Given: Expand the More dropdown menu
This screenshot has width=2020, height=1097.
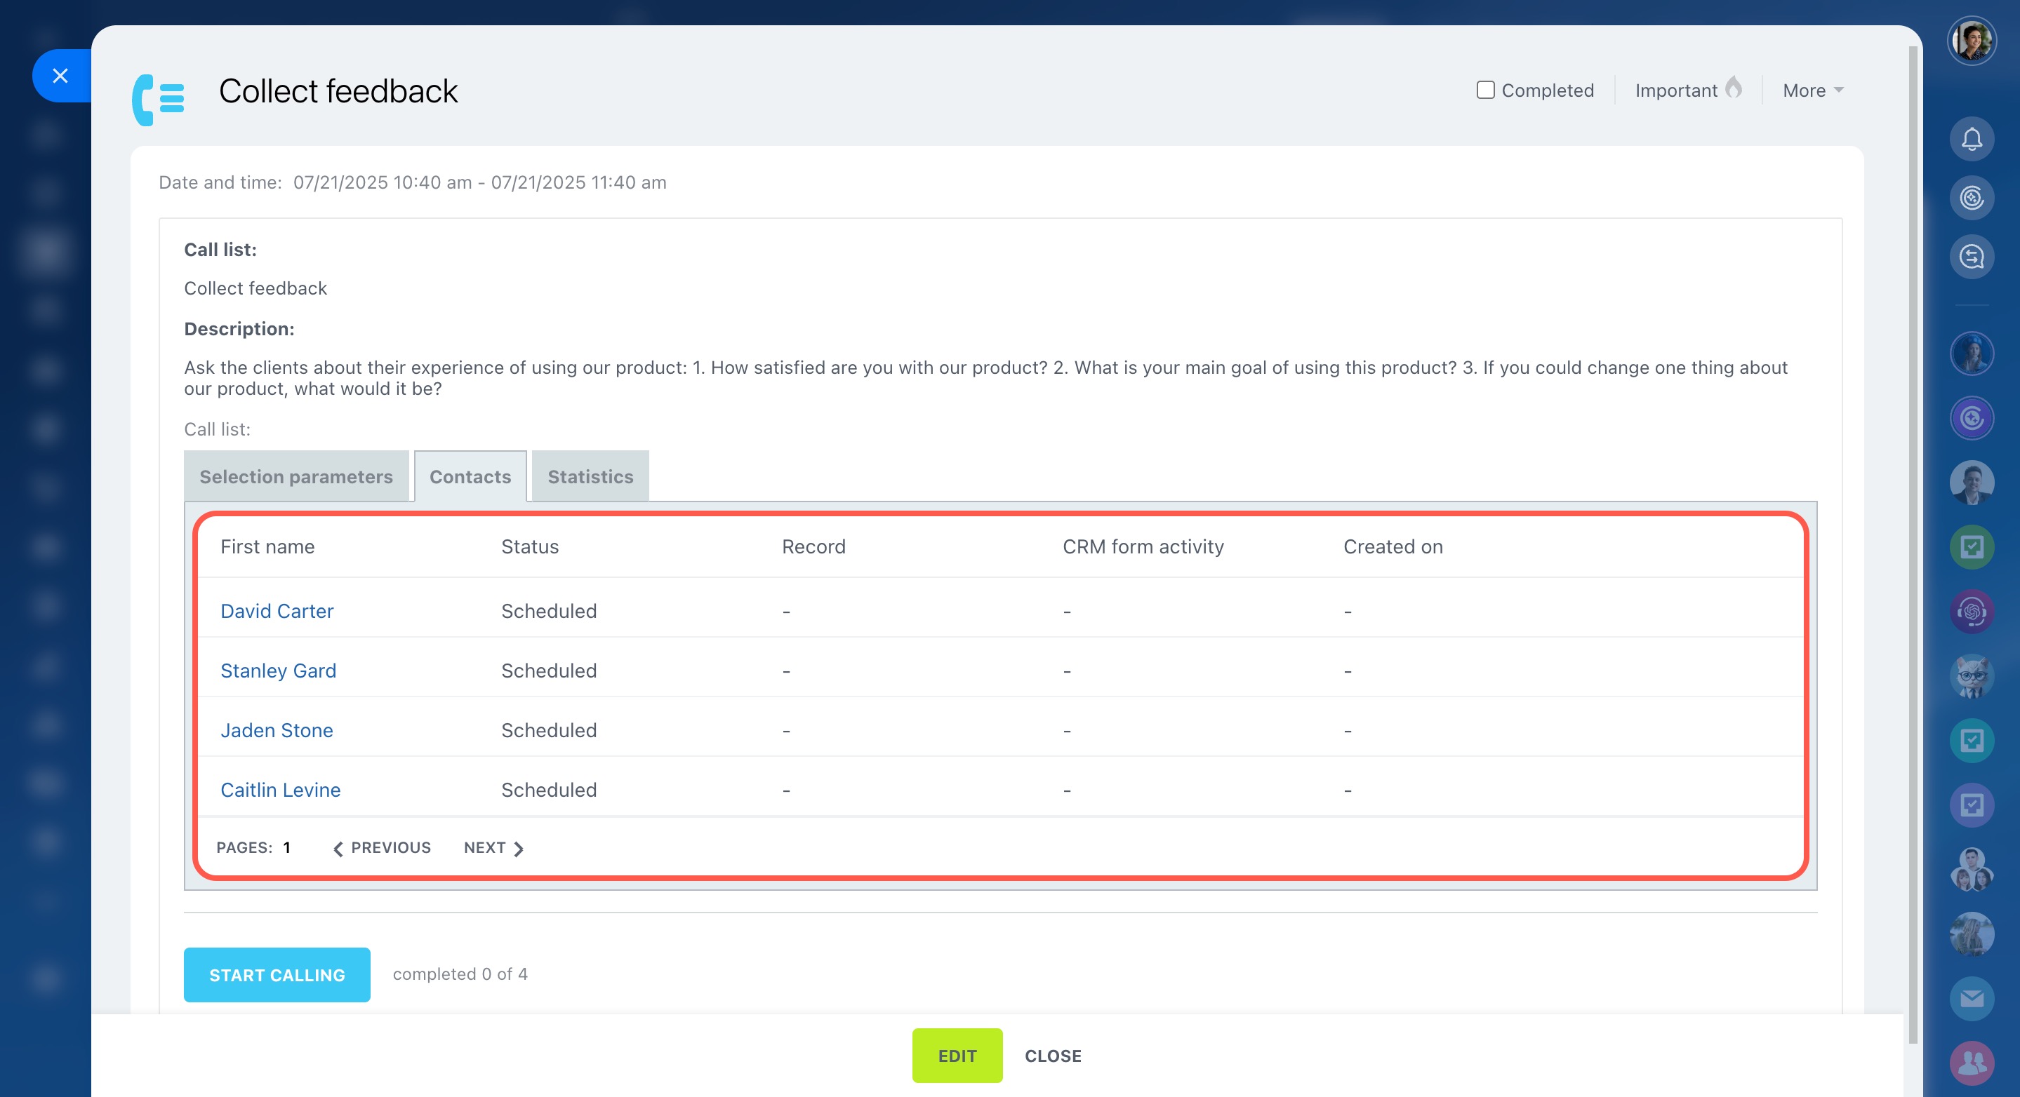Looking at the screenshot, I should coord(1812,90).
